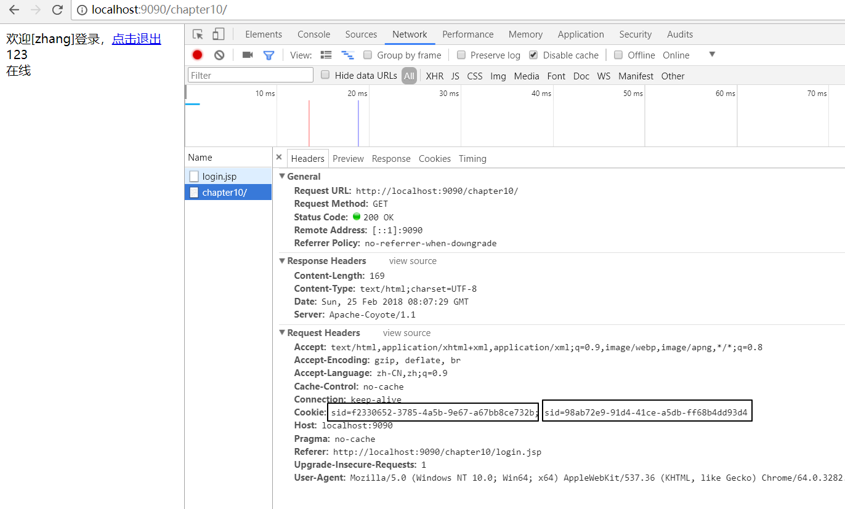Close the request details pane
Viewport: 845px width, 509px height.
click(x=279, y=158)
